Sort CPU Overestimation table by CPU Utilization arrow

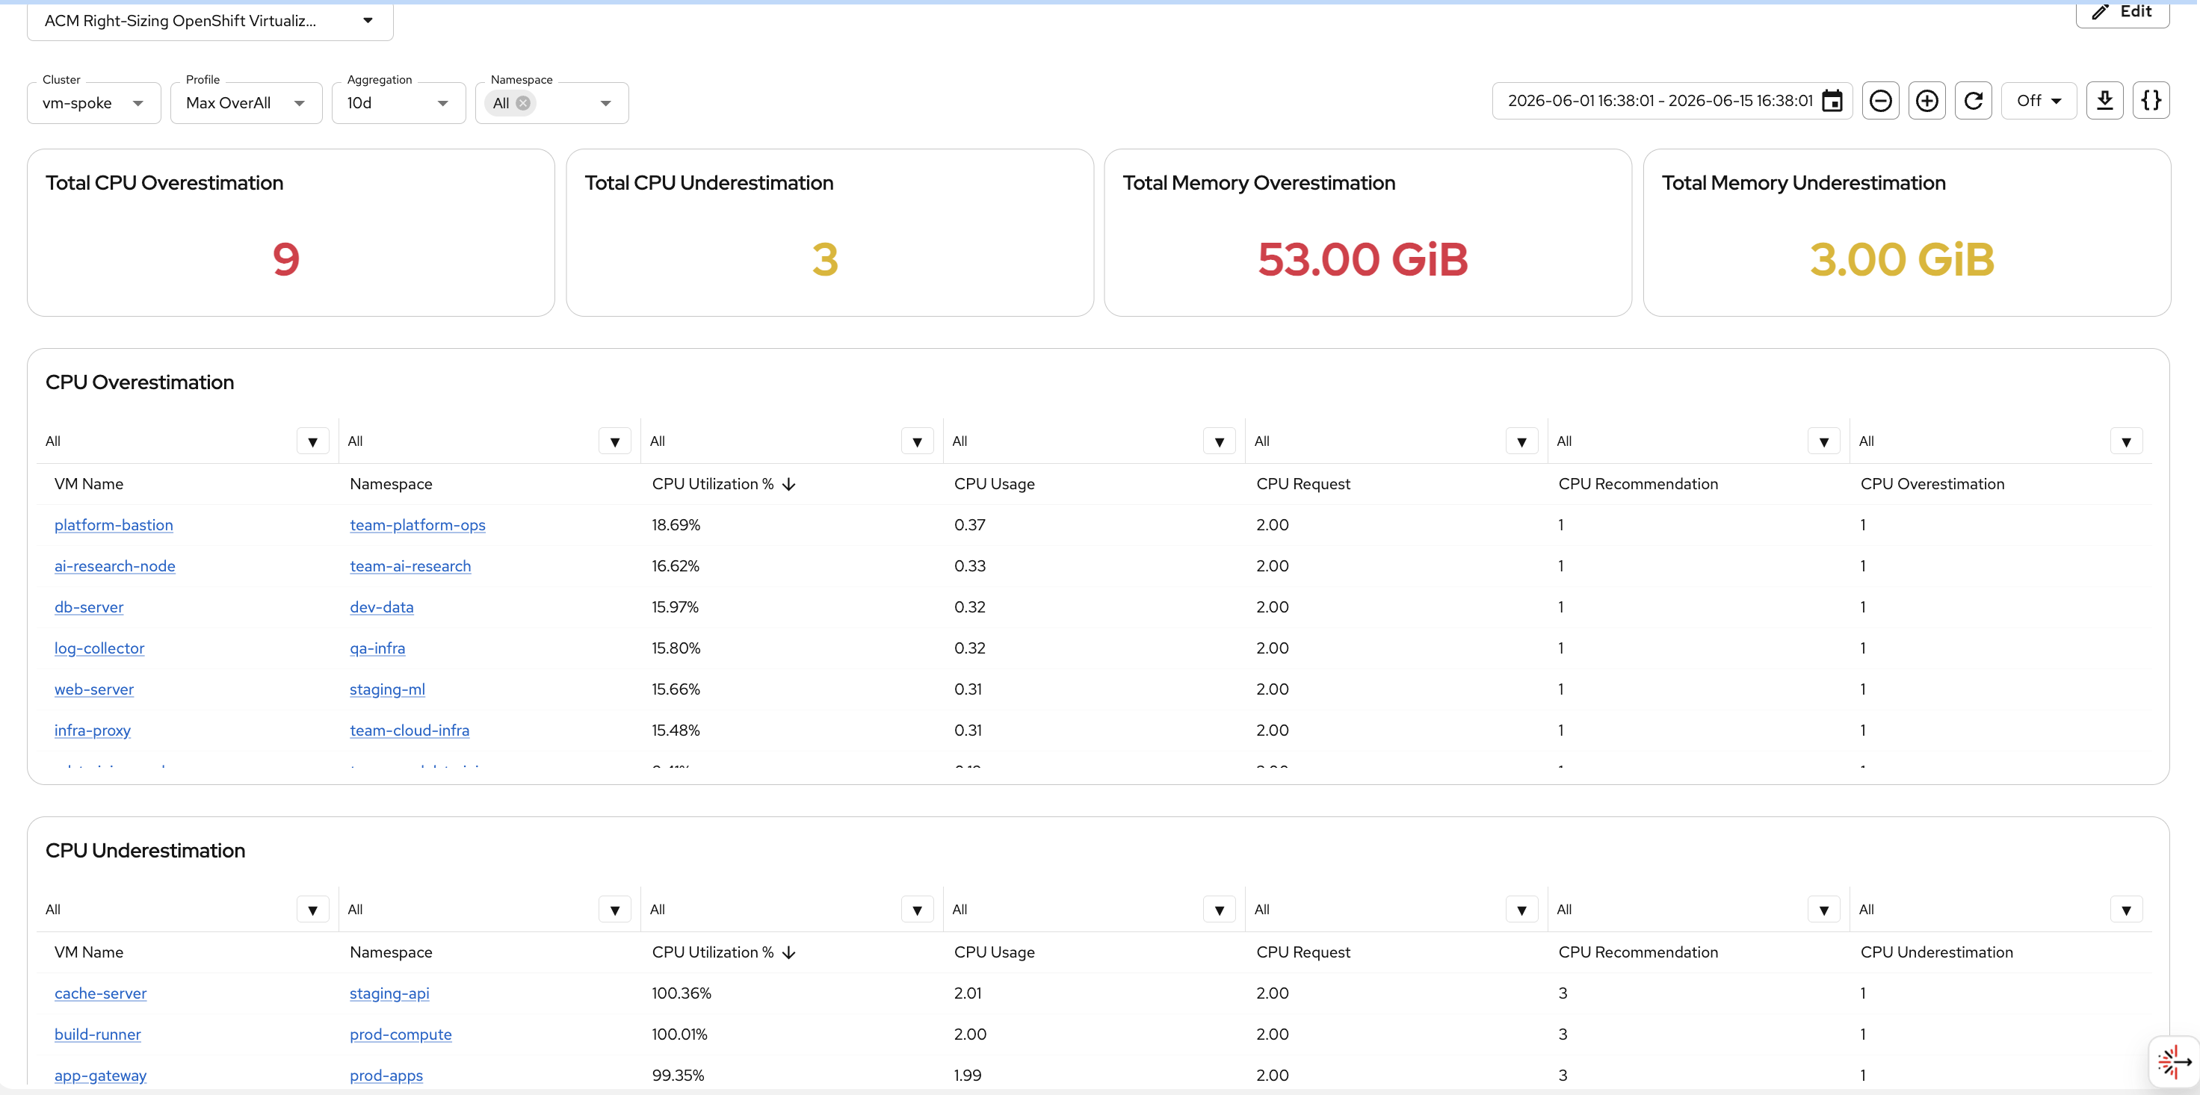pos(789,484)
